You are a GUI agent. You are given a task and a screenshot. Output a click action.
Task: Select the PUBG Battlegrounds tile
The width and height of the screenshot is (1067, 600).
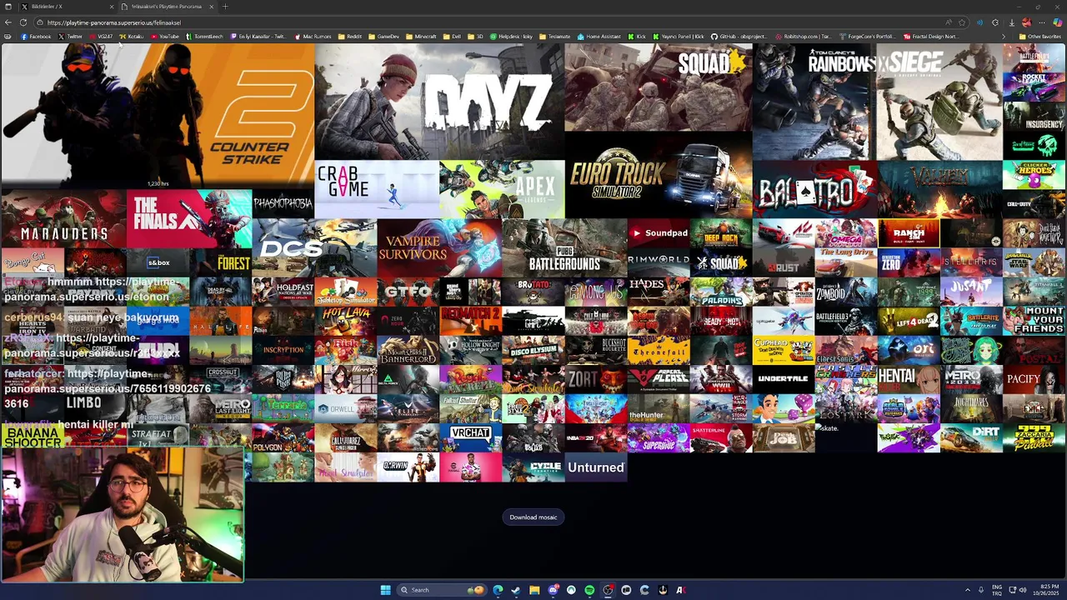coord(564,247)
